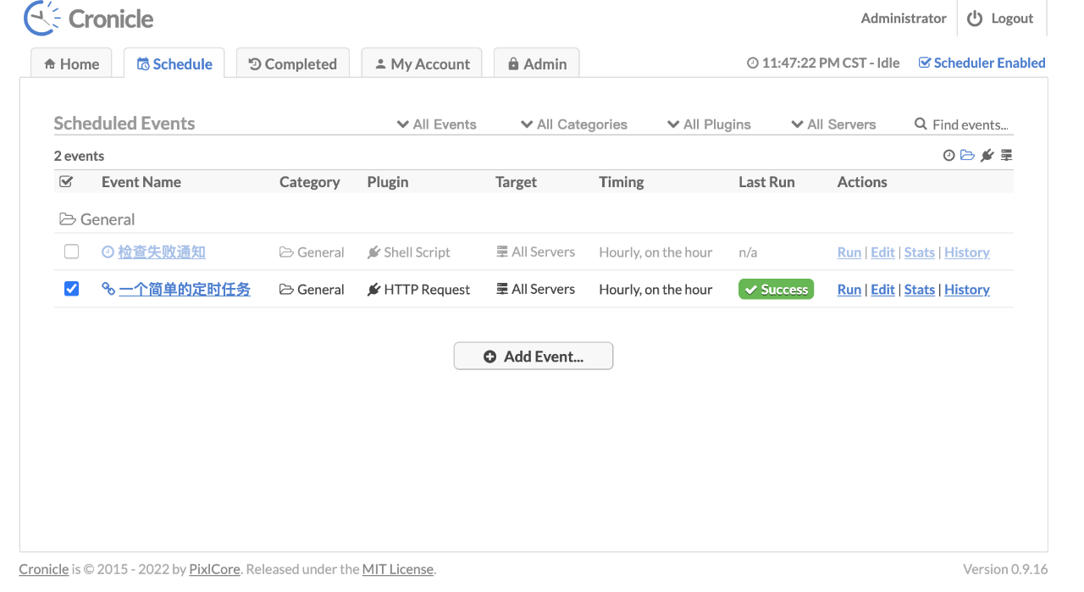The image size is (1084, 592).
Task: Open History for the HTTP Request event
Action: coord(966,290)
